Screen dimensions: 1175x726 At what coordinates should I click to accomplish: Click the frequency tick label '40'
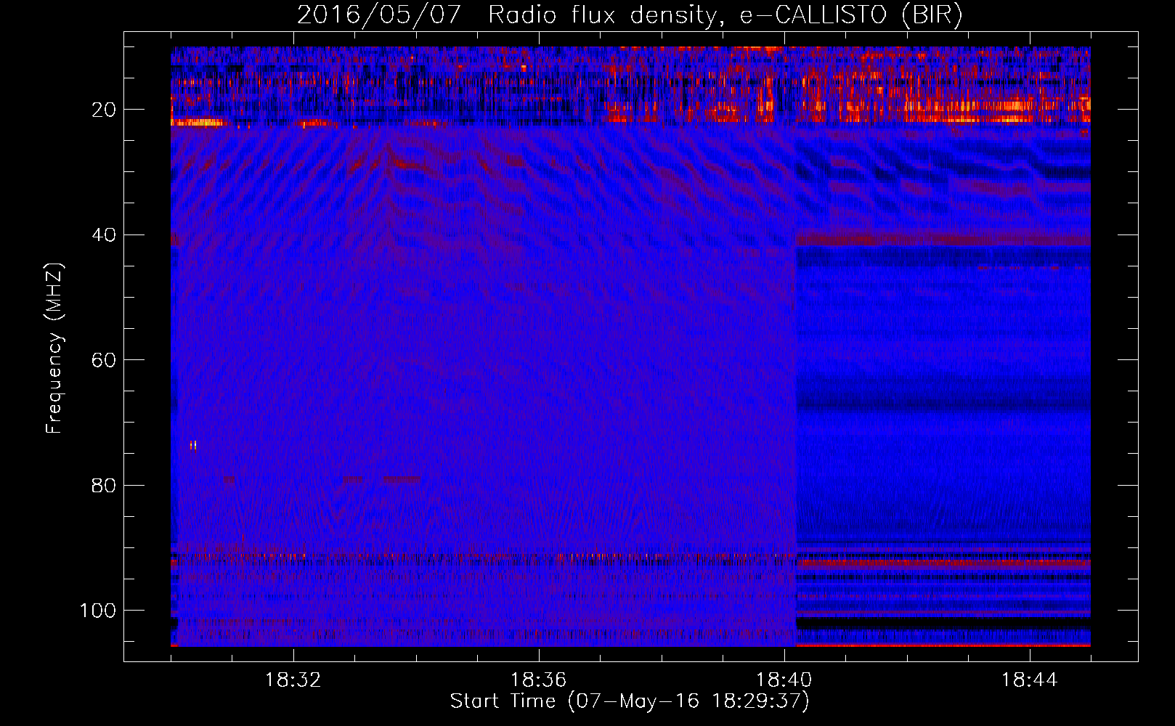click(104, 235)
